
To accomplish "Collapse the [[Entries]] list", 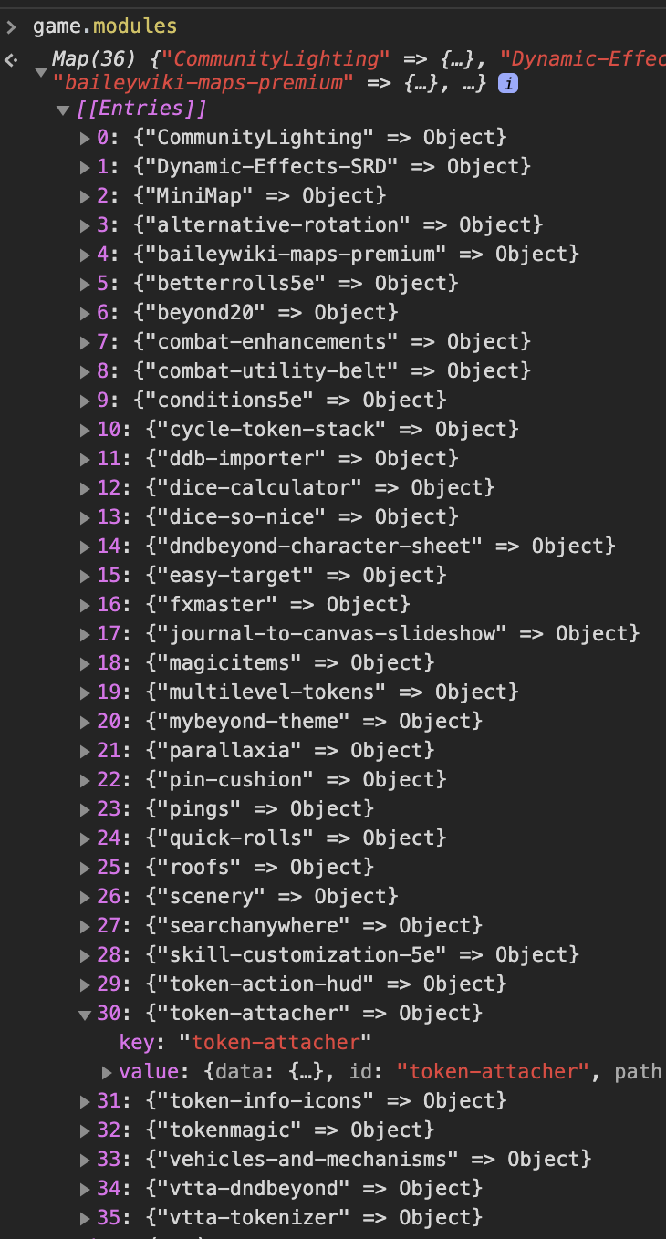I will pyautogui.click(x=62, y=108).
